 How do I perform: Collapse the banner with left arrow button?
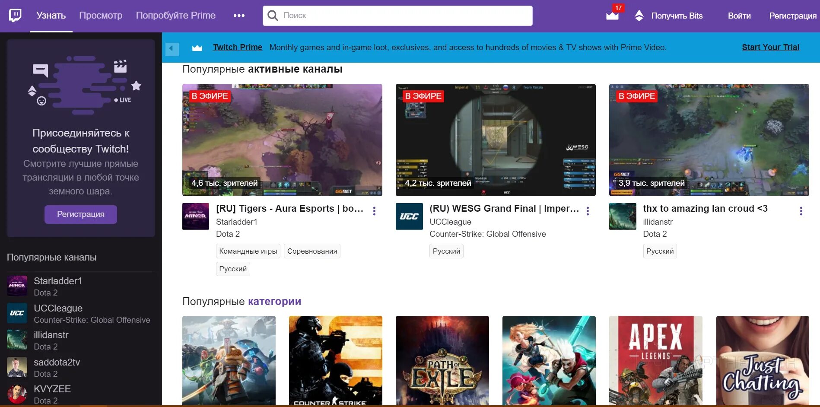[172, 48]
